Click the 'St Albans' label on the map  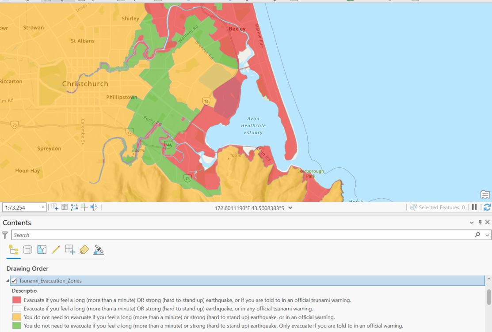tap(83, 41)
